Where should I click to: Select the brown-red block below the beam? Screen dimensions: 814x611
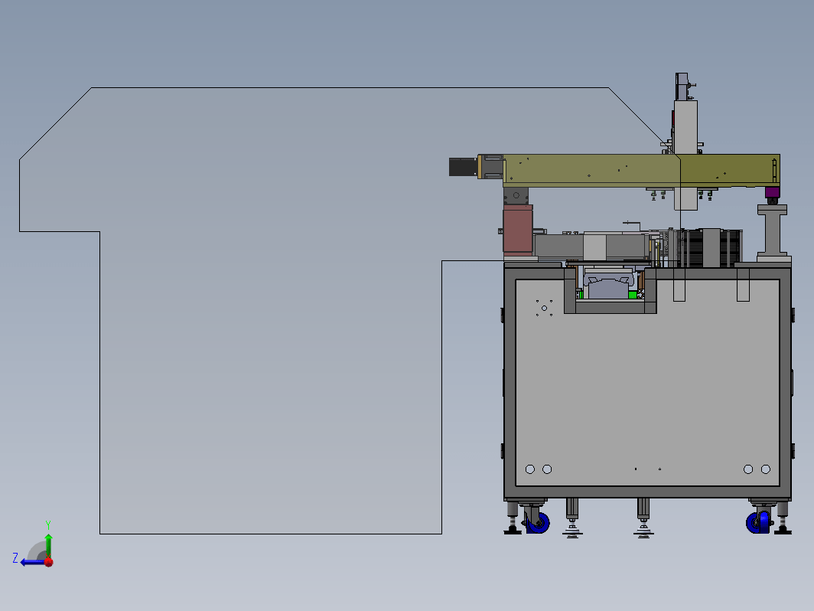pyautogui.click(x=518, y=229)
